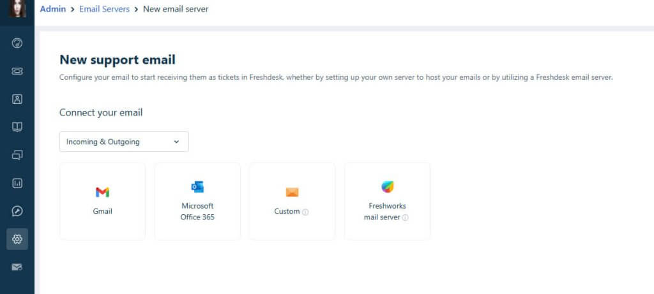Select the Custom card label

287,211
